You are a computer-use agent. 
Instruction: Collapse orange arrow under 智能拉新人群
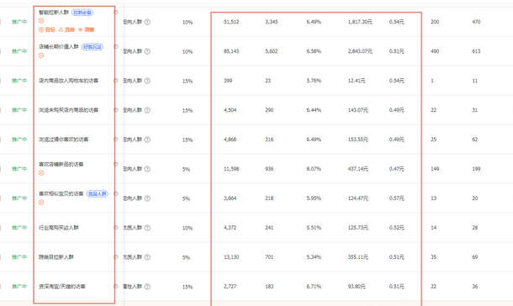(x=41, y=20)
